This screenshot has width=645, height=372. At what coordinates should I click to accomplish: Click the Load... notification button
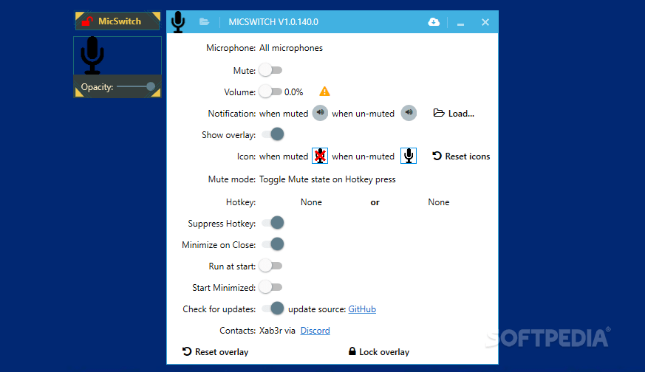(454, 114)
